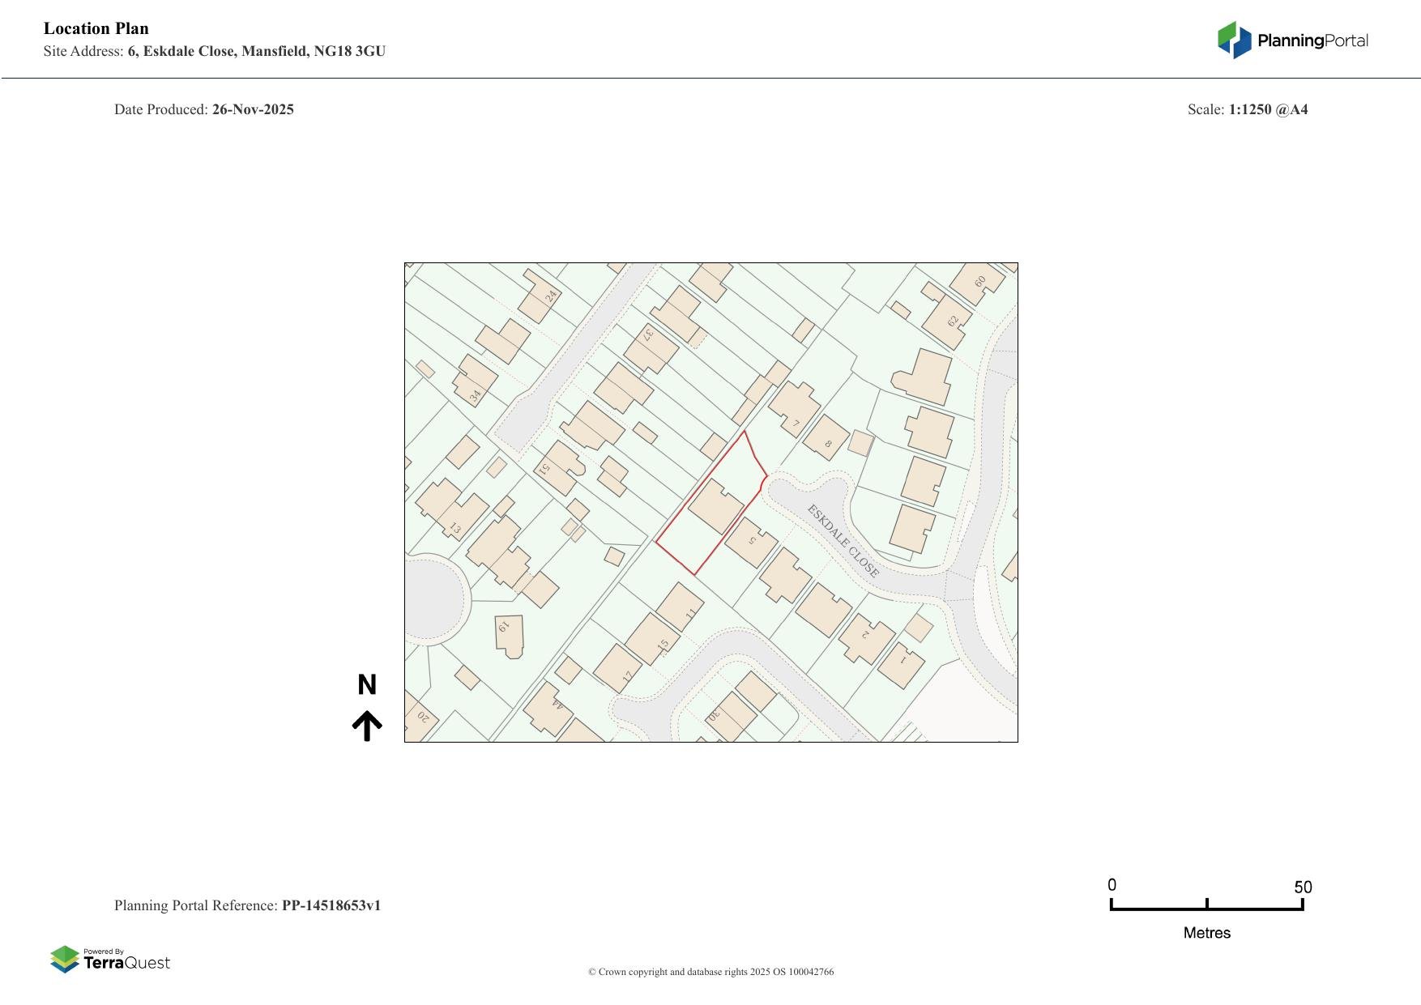The height and width of the screenshot is (1005, 1421).
Task: Click the TerraQuest logo
Action: coord(110,960)
